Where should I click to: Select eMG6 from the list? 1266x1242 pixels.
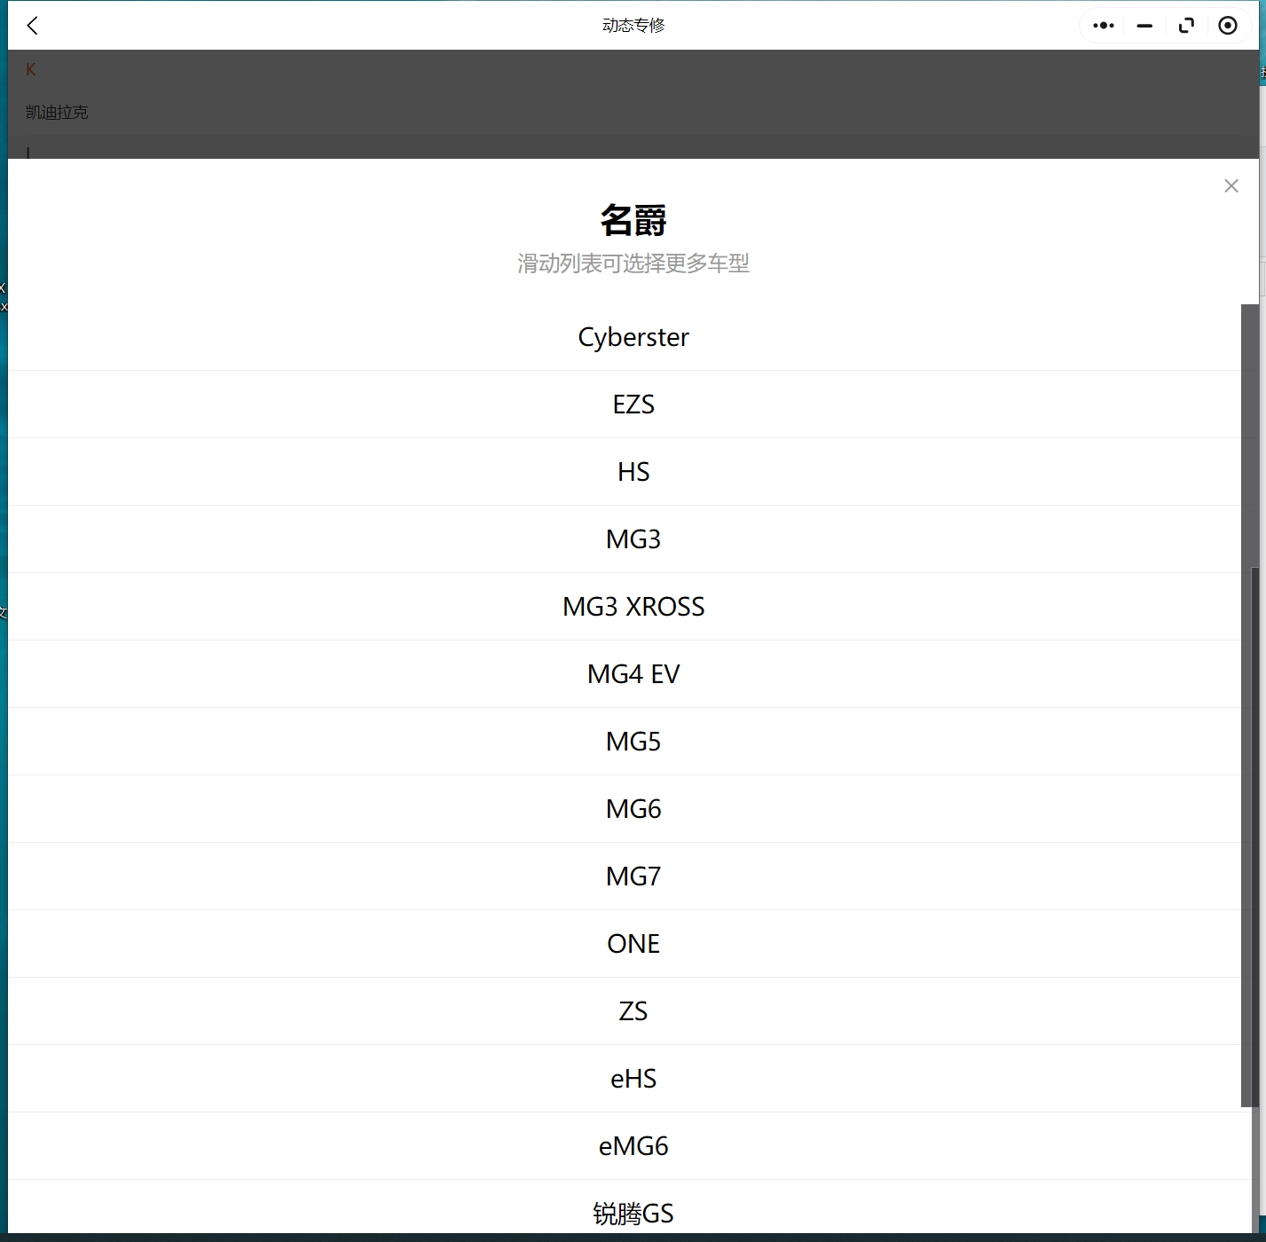633,1146
